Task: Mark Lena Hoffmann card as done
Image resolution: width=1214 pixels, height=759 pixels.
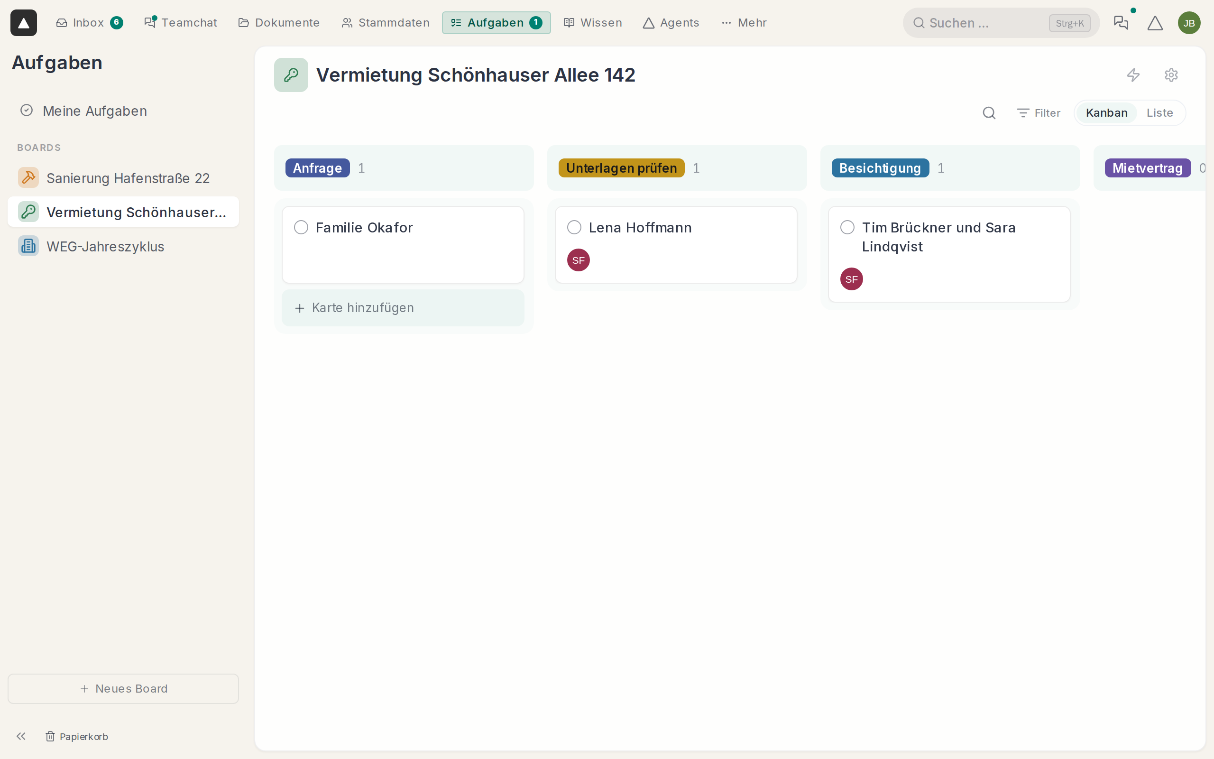Action: coord(574,227)
